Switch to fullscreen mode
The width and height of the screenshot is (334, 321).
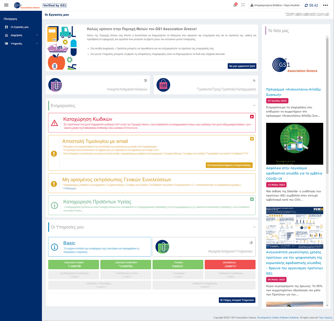coord(243,5)
